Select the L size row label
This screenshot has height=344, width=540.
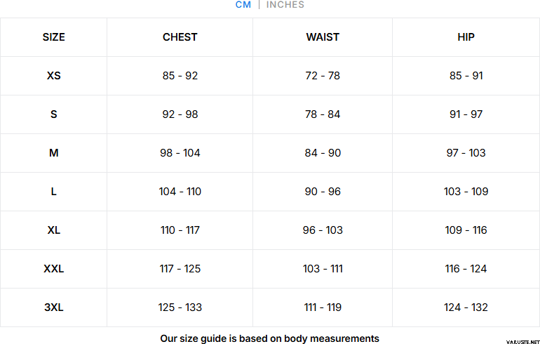click(53, 192)
